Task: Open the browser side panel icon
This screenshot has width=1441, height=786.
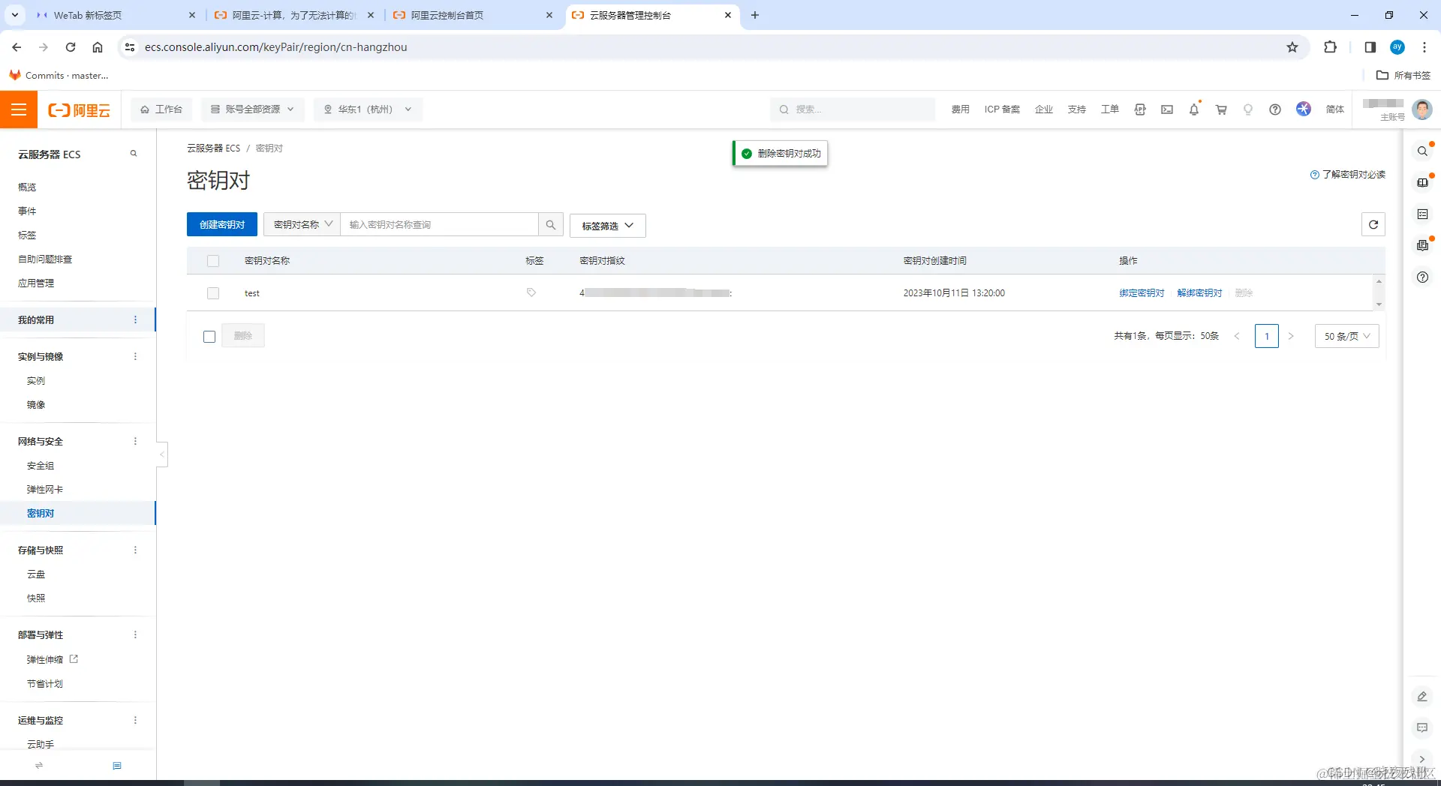Action: click(x=1370, y=47)
